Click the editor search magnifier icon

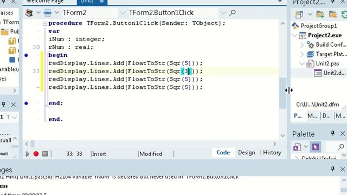[x=233, y=13]
